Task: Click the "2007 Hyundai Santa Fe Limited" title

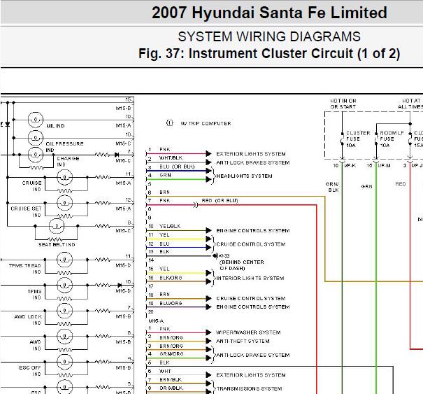Action: click(x=269, y=13)
